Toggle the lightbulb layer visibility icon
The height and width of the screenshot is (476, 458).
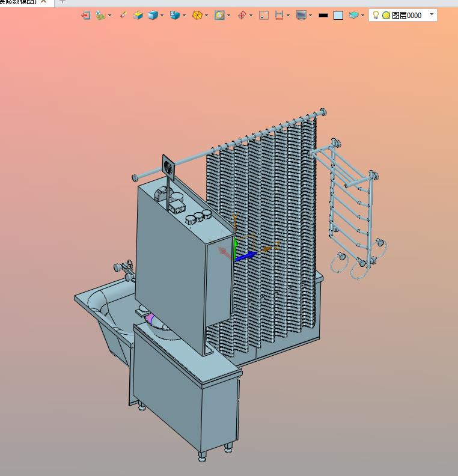point(376,15)
